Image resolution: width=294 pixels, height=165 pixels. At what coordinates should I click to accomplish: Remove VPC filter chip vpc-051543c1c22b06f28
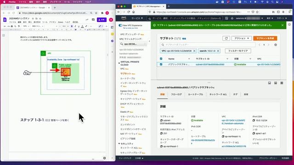[x=194, y=51]
